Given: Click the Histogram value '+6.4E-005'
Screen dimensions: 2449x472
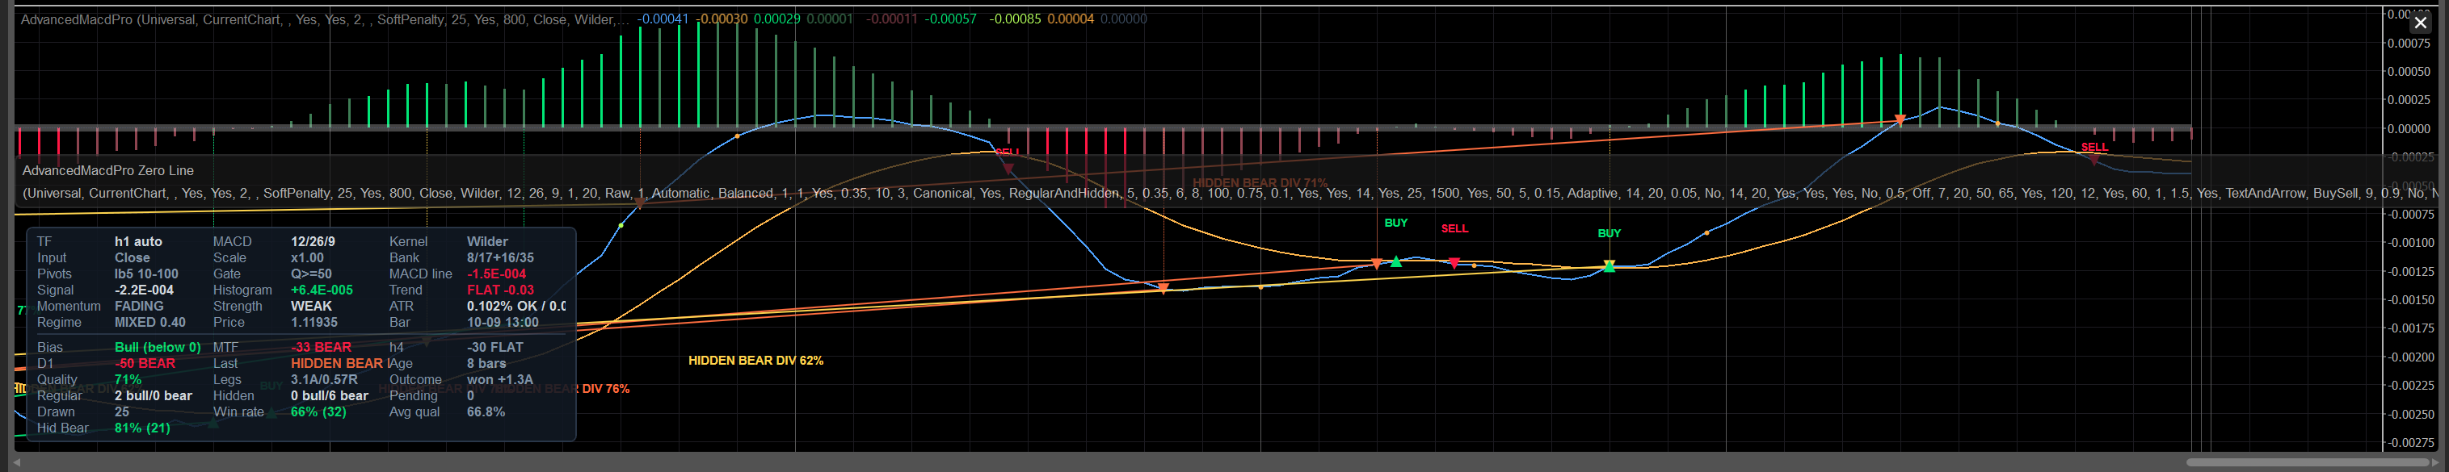Looking at the screenshot, I should click(322, 290).
